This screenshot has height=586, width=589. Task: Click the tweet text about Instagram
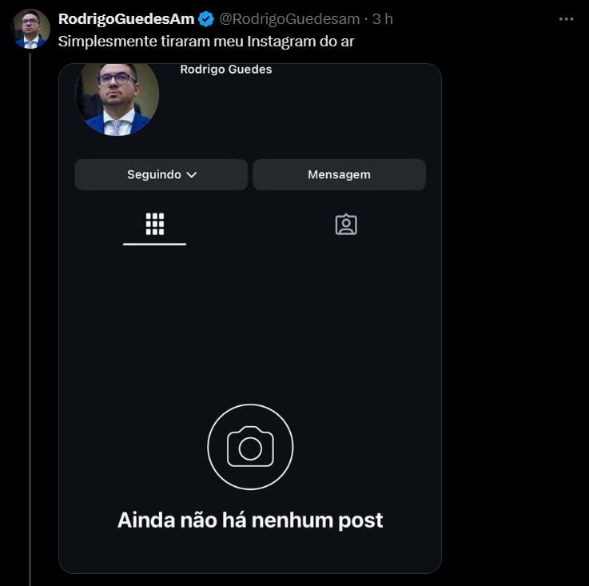205,40
